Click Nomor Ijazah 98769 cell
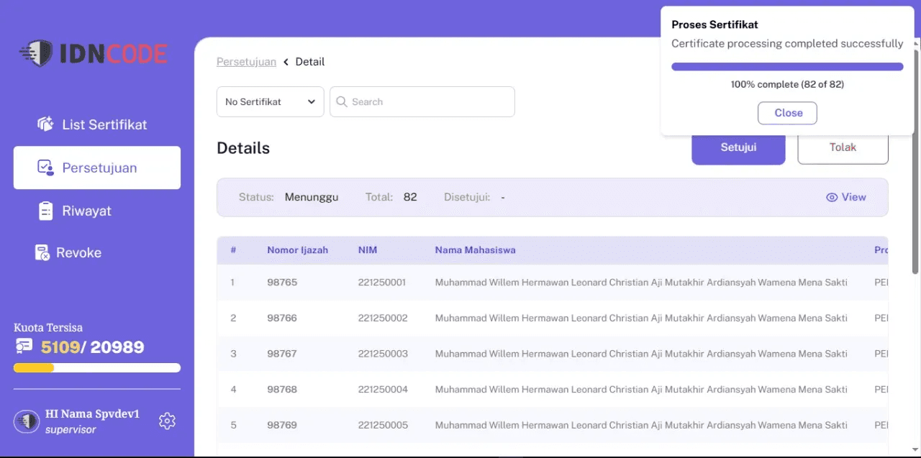The width and height of the screenshot is (921, 458). (x=282, y=425)
